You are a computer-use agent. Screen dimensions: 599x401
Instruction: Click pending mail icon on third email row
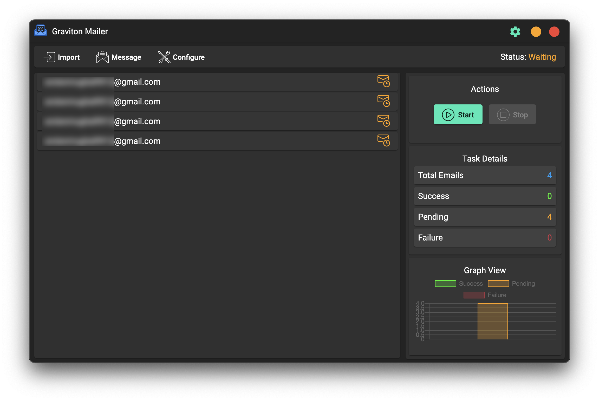point(383,121)
